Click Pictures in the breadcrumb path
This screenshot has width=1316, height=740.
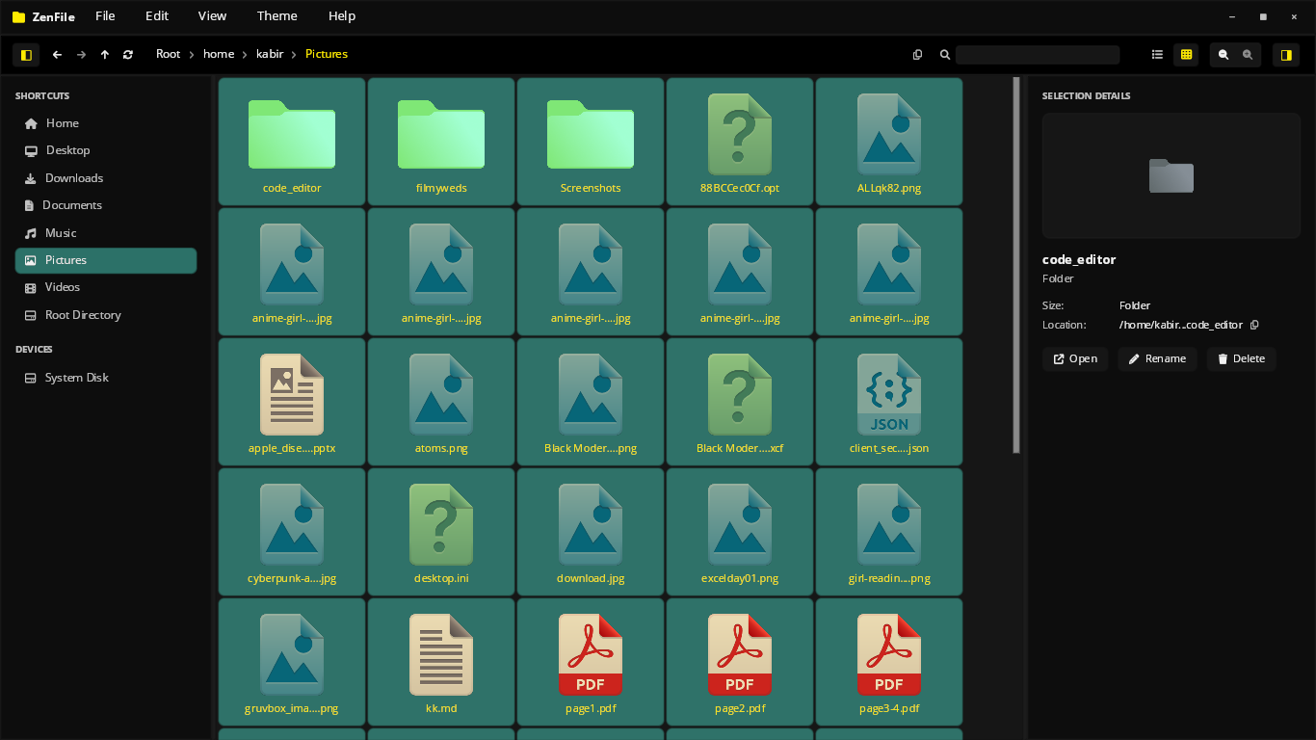point(327,54)
